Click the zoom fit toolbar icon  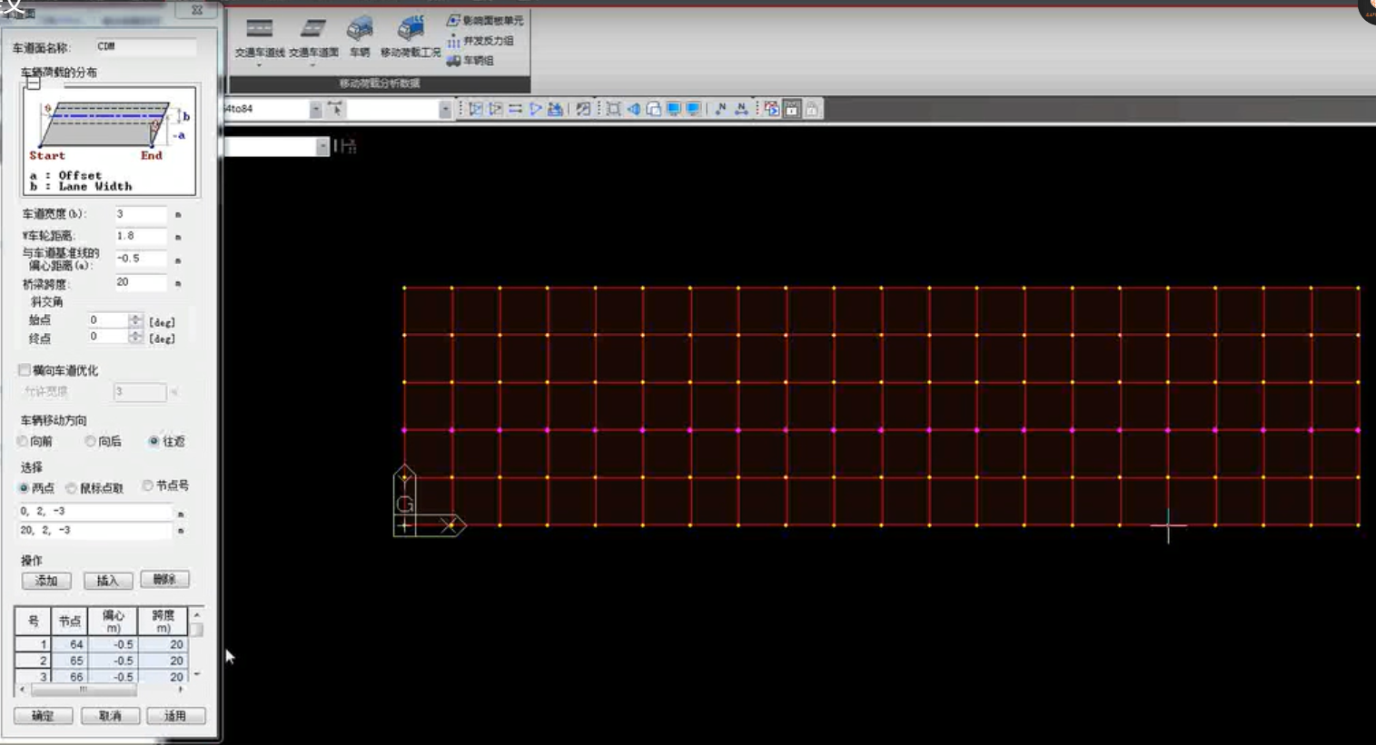click(614, 109)
